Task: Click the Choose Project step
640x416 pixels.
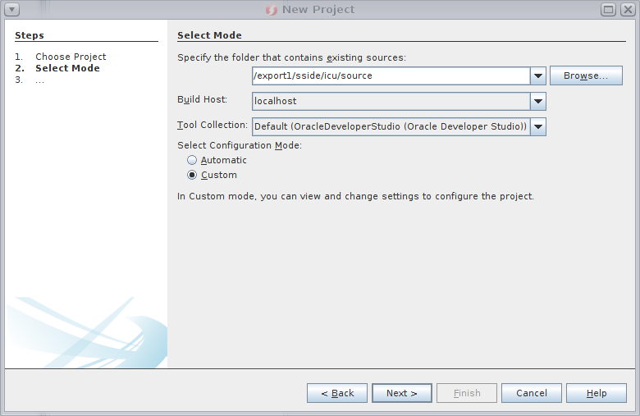Action: 71,57
